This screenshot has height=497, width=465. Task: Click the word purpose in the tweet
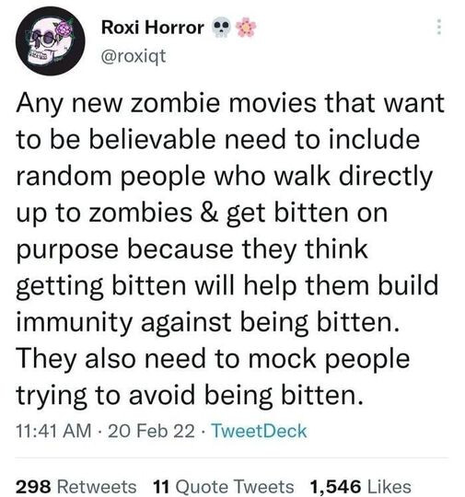pos(67,250)
